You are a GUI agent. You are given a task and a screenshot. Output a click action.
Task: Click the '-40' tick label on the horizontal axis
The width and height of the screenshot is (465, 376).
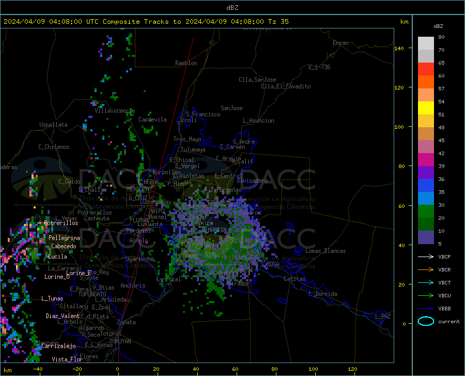[38, 369]
